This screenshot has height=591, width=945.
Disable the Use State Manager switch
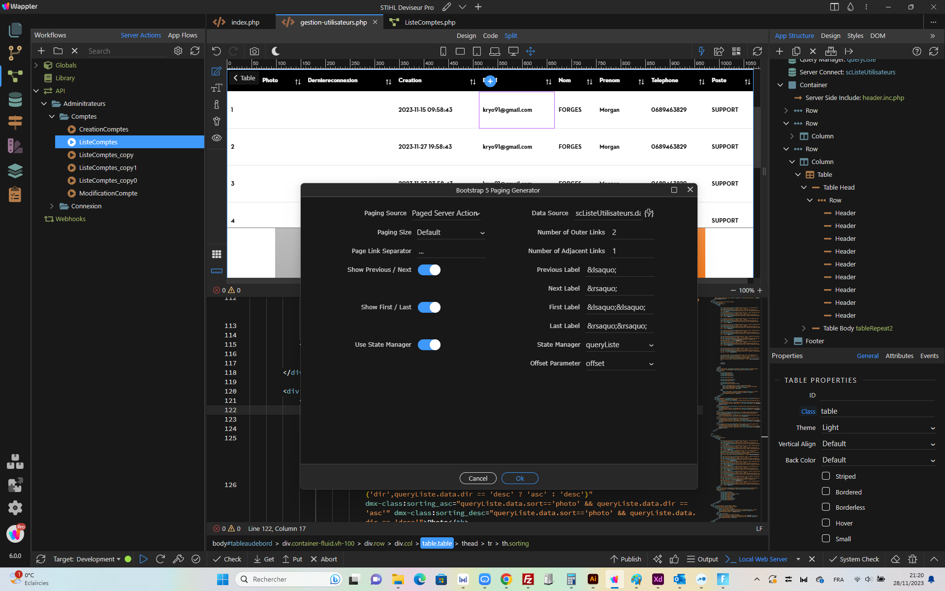[x=429, y=345]
